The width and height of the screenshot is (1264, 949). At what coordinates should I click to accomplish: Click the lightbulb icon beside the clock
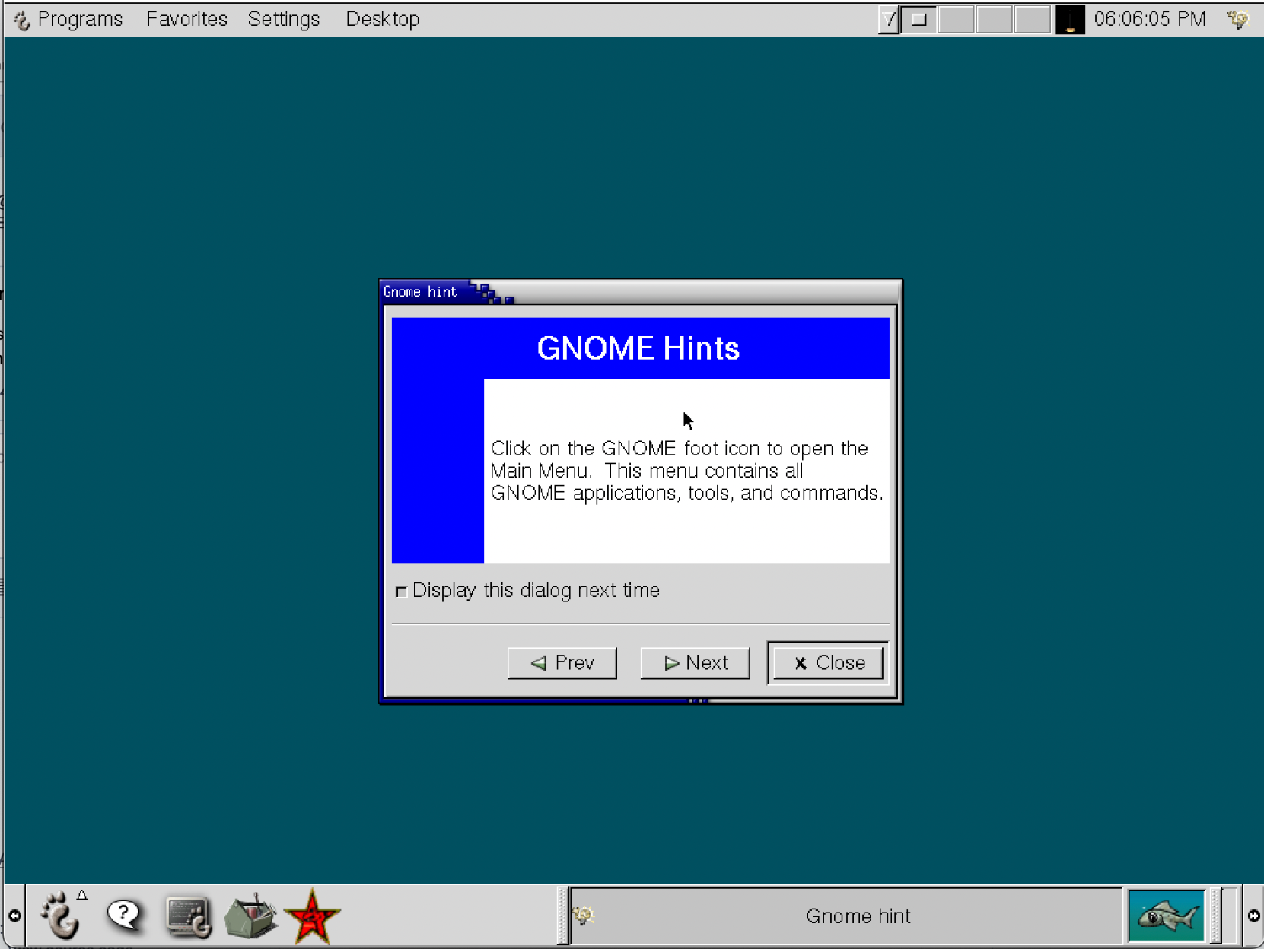click(1238, 20)
